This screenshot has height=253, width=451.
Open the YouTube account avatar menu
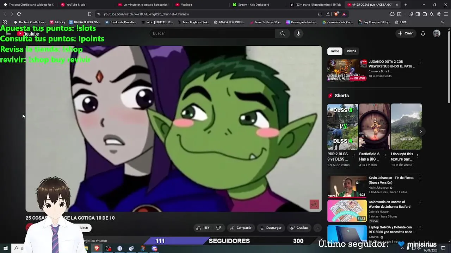point(437,33)
